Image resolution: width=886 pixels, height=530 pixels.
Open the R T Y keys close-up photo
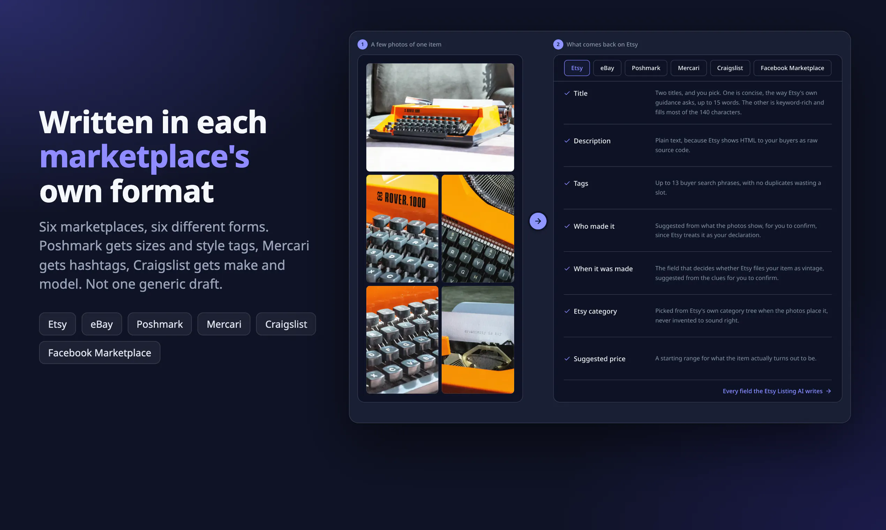coord(478,229)
